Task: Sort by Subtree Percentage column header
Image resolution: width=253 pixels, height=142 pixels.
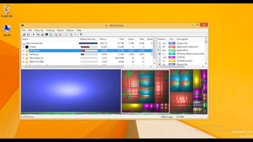Action: [x=88, y=39]
